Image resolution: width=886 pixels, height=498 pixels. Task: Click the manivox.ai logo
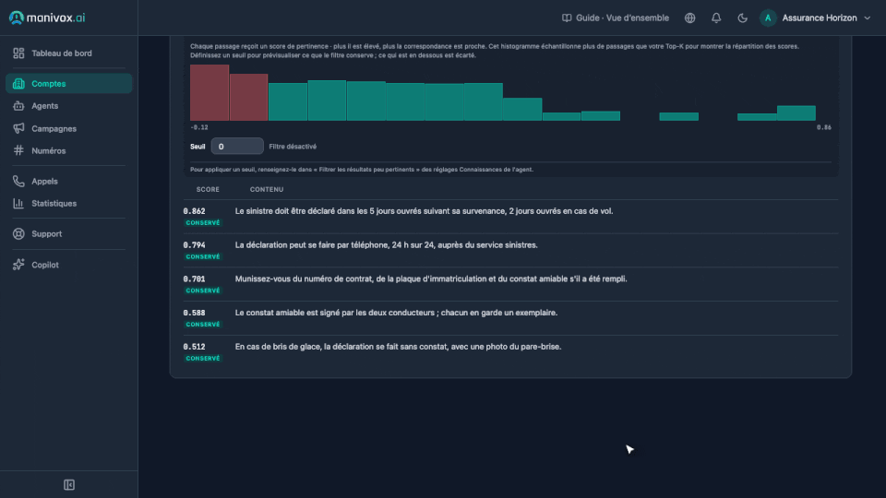(x=47, y=18)
